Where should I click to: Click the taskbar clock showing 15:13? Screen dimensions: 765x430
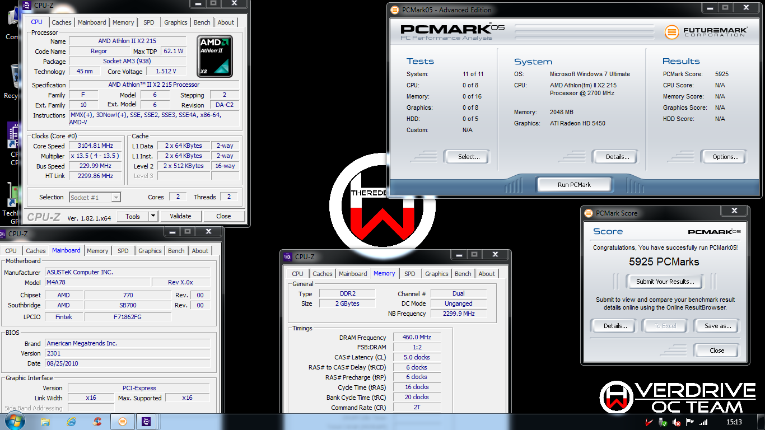(x=734, y=422)
